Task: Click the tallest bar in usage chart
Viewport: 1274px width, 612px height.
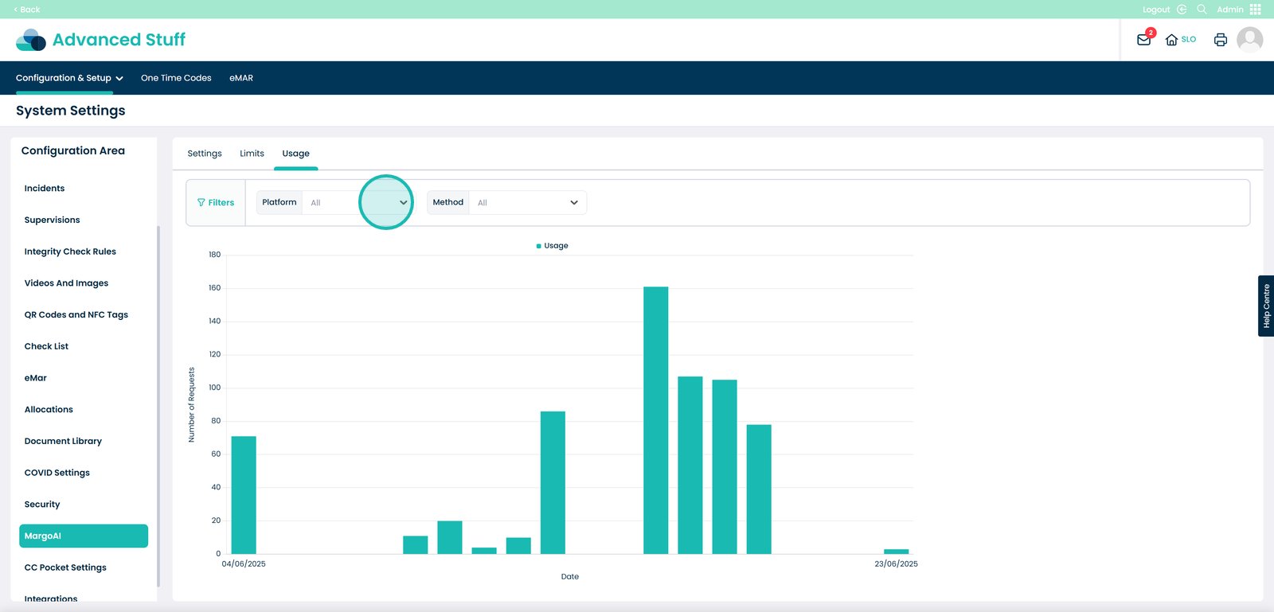Action: coord(655,420)
